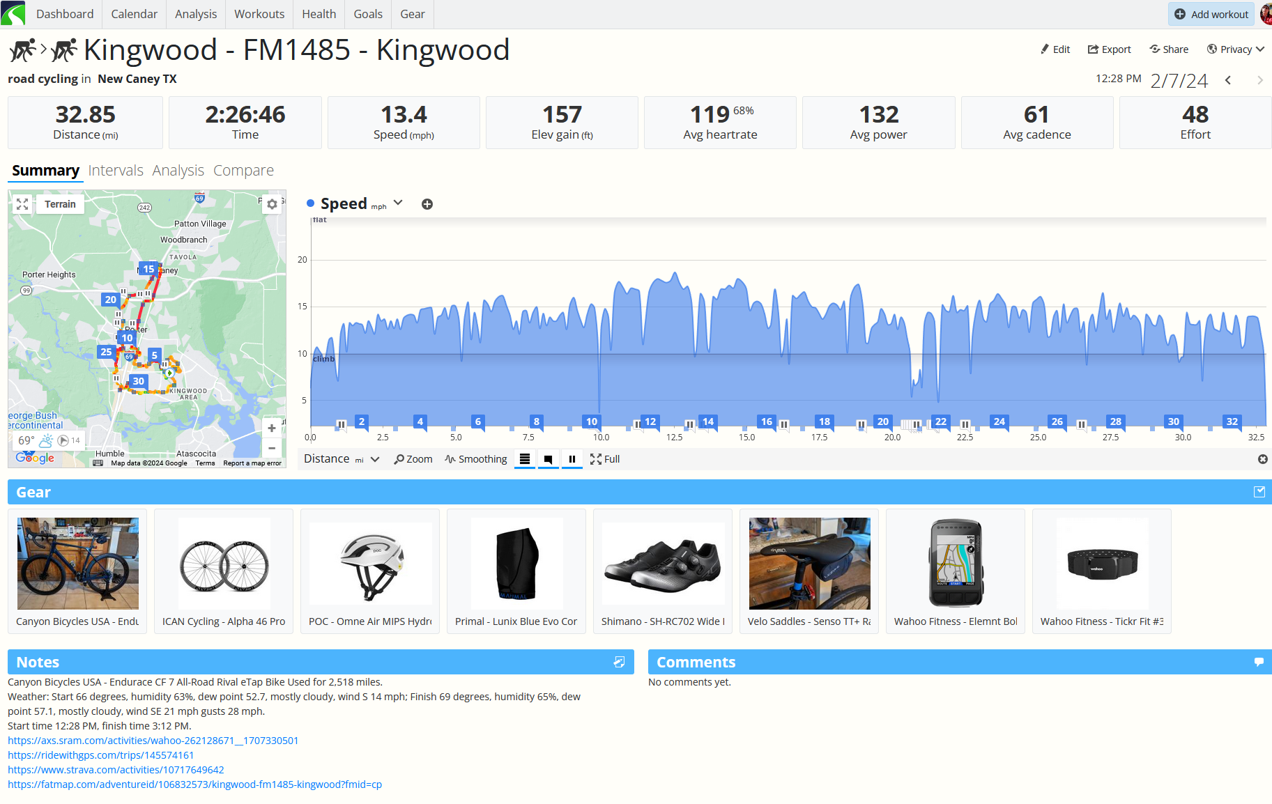Open the axs.sram.com activity link
This screenshot has width=1272, height=804.
[153, 741]
